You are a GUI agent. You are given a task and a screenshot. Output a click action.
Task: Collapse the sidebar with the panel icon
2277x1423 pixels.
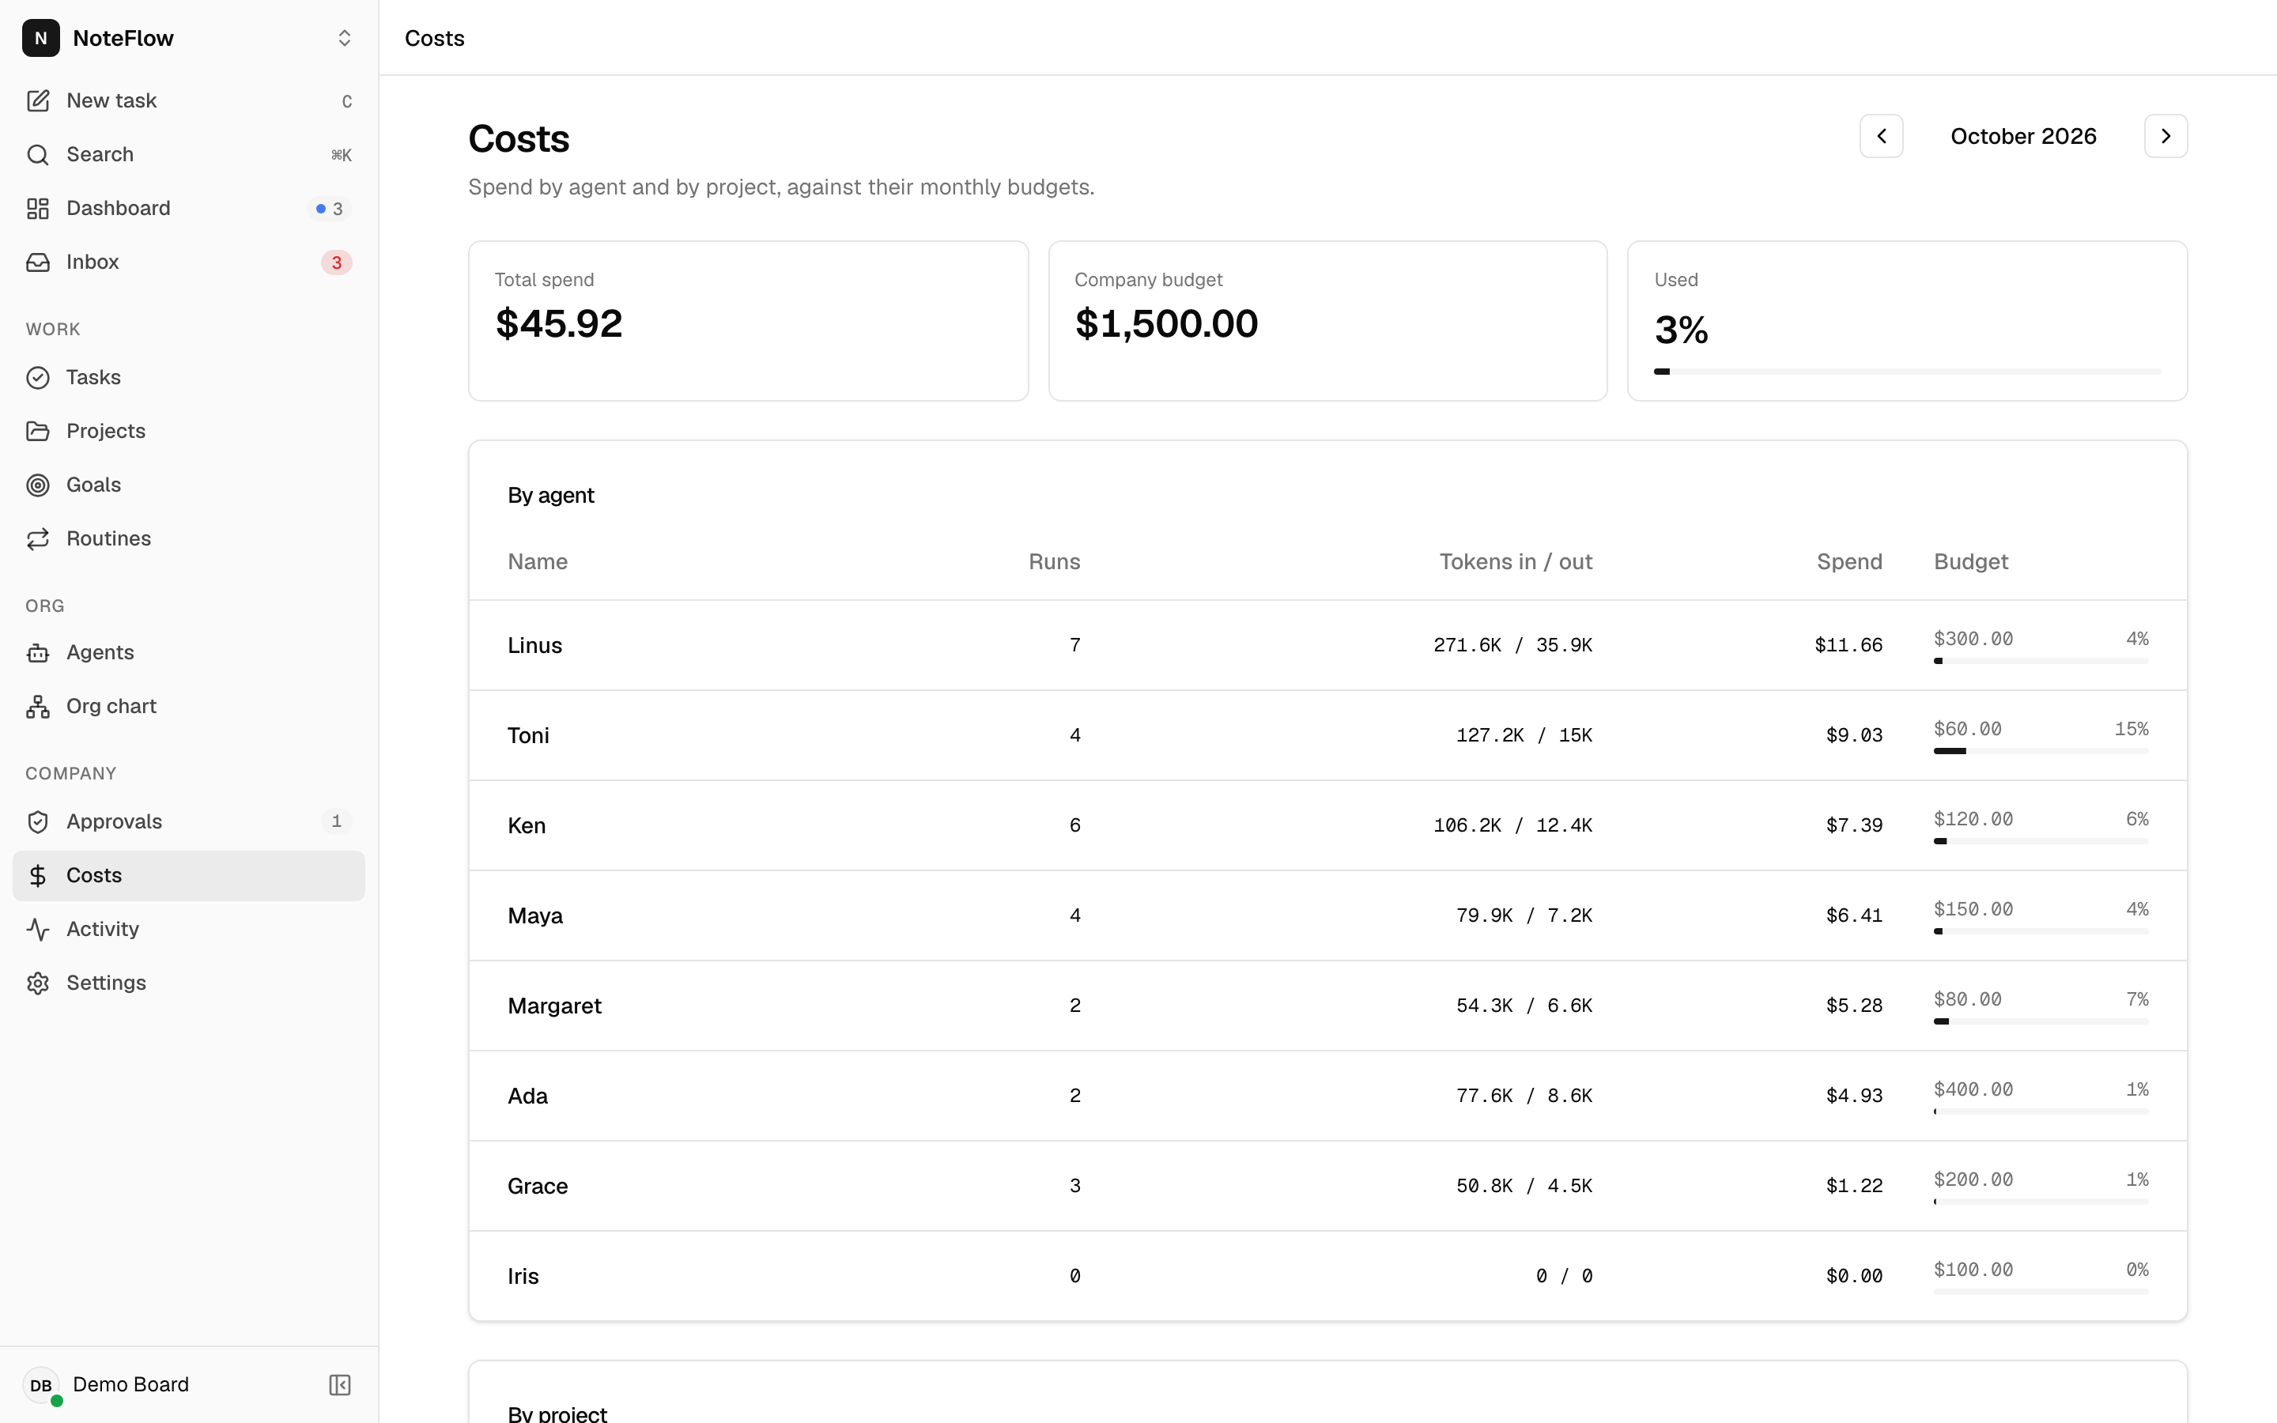click(340, 1384)
